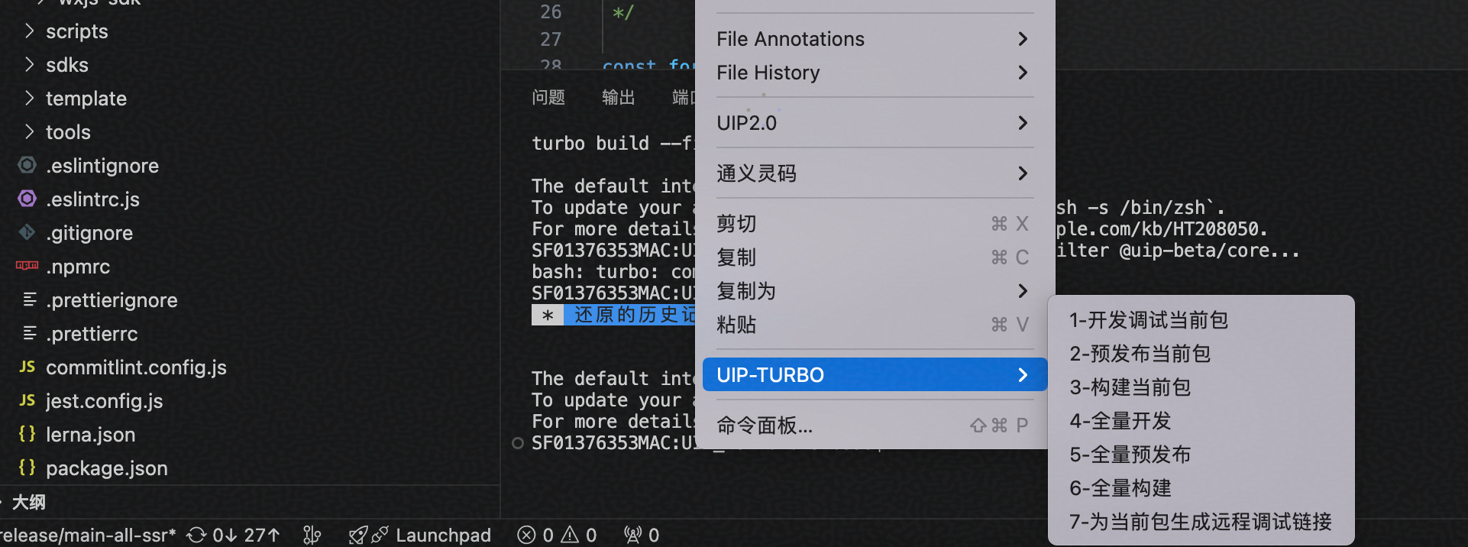This screenshot has height=547, width=1468.
Task: Click the jest.config.js JS icon
Action: [x=27, y=400]
